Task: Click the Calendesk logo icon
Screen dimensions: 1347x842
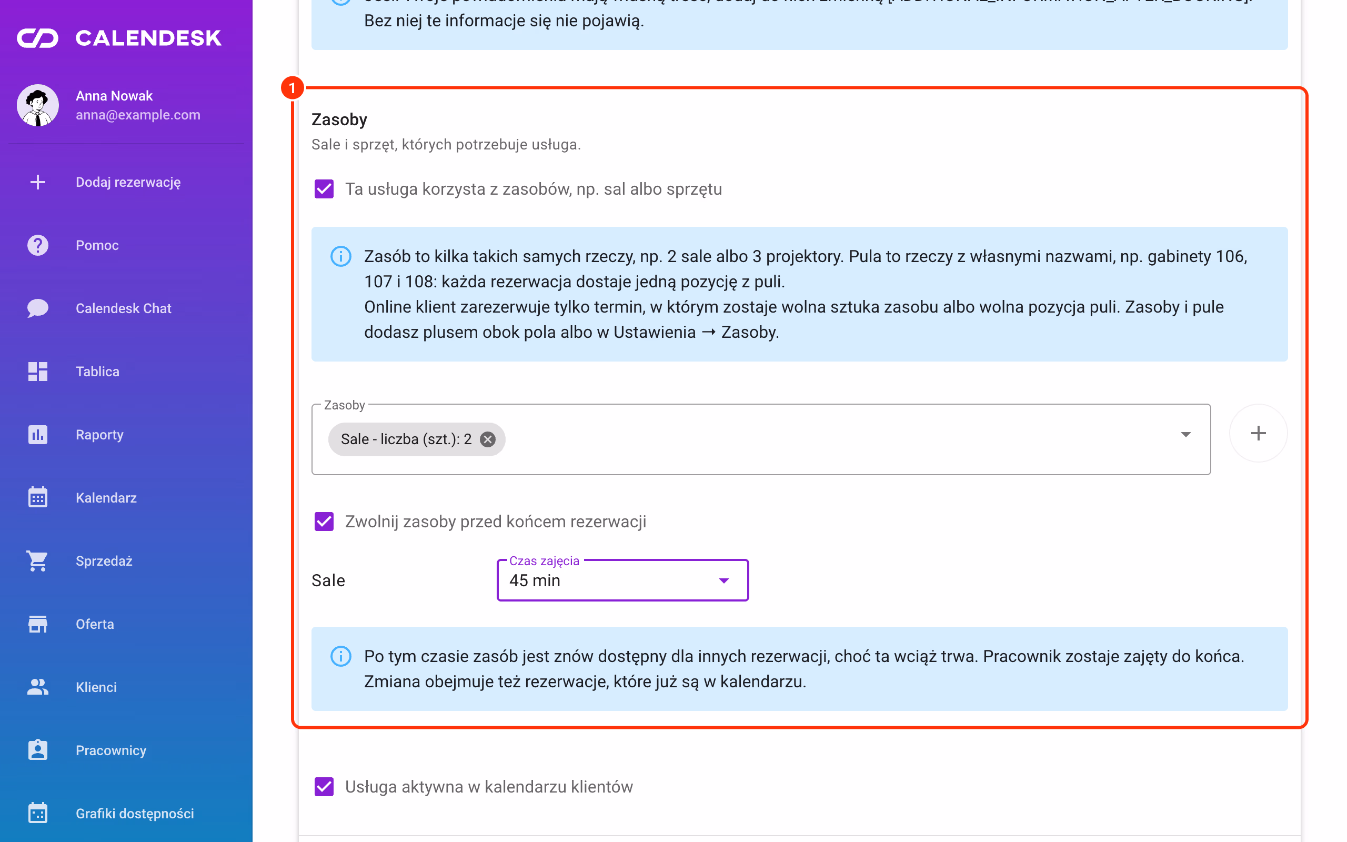Action: 37,38
